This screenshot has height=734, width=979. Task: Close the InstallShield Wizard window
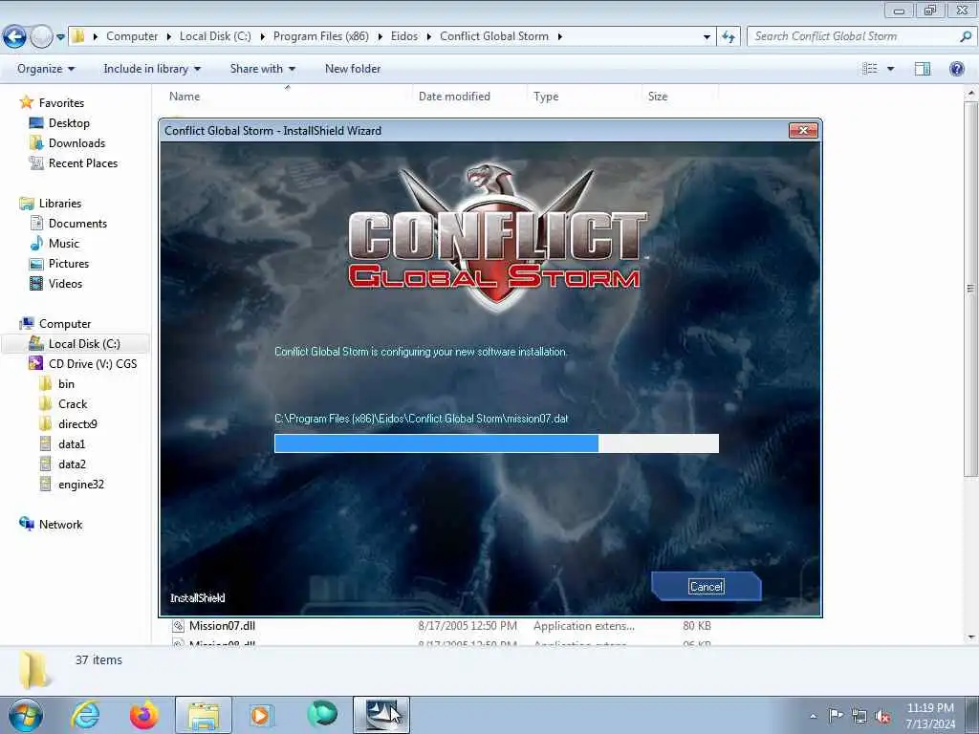coord(803,130)
